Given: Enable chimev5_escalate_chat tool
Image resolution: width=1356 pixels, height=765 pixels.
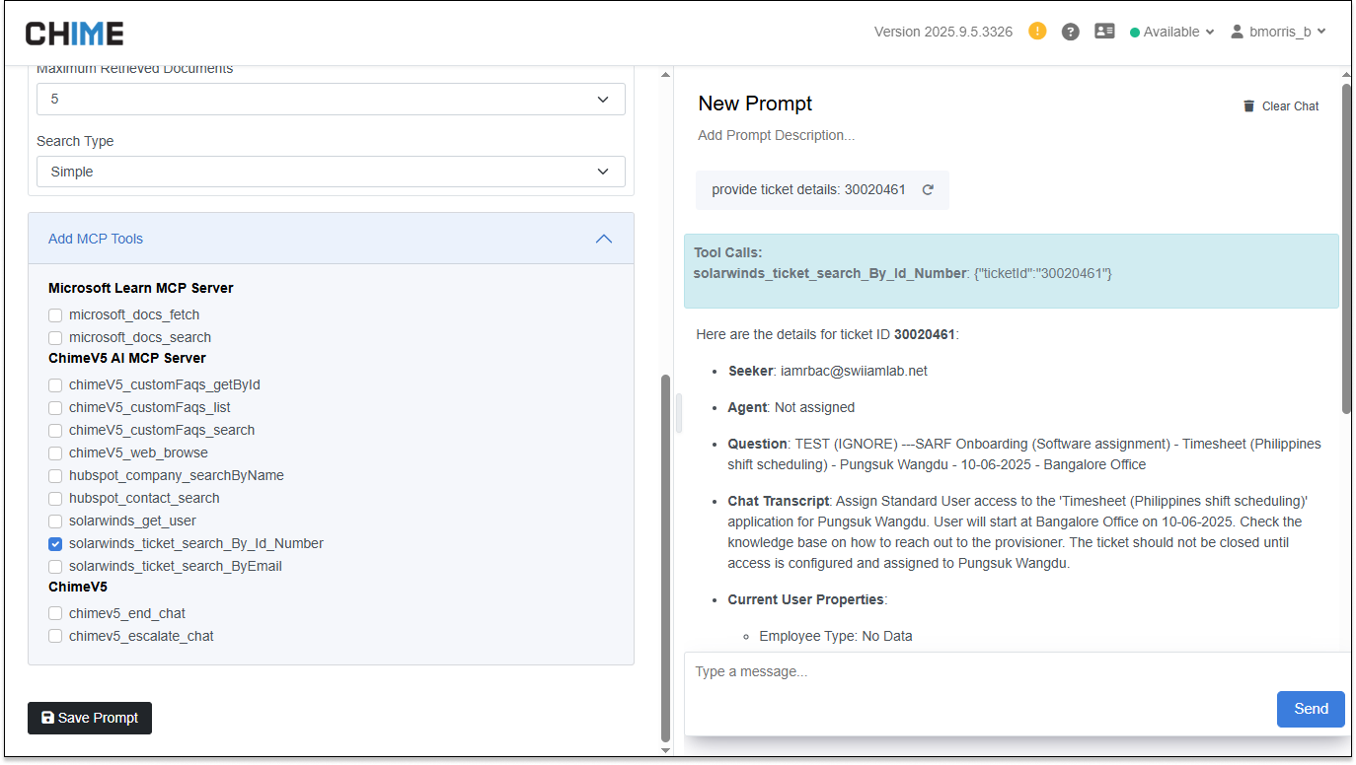Looking at the screenshot, I should coord(55,637).
